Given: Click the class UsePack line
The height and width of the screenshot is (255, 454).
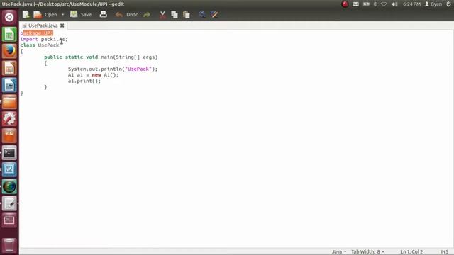Looking at the screenshot, I should (x=40, y=45).
